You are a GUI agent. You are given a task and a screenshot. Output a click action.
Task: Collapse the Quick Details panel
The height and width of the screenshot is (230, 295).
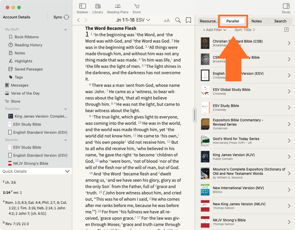(x=67, y=171)
